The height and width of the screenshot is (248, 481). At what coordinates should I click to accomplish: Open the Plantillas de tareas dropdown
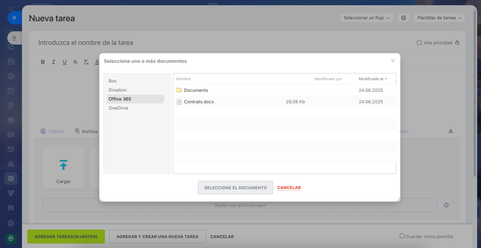click(x=439, y=18)
